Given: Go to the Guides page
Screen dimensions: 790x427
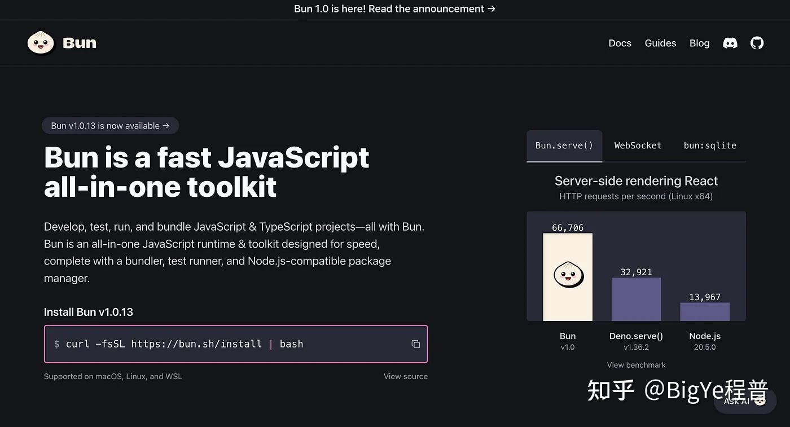Looking at the screenshot, I should point(660,43).
